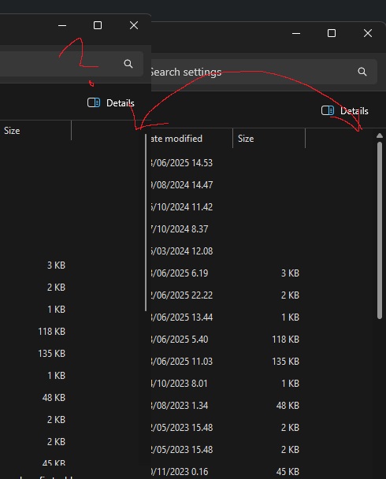
Task: Click the magnifier icon in the Search settings box
Action: (362, 72)
